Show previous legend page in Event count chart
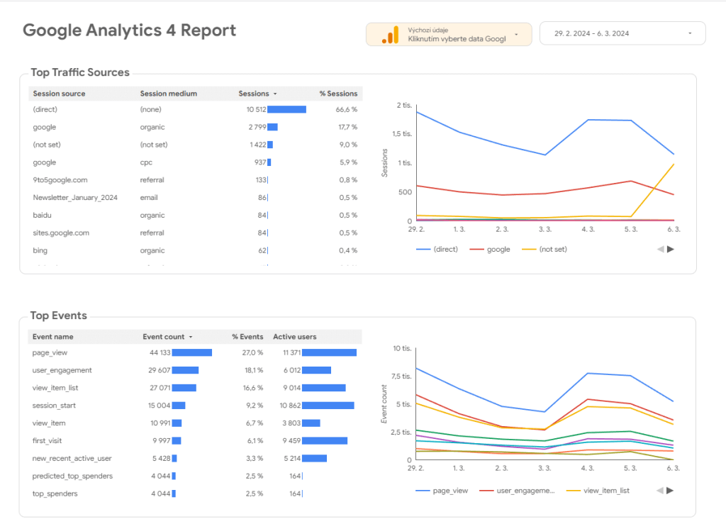Image resolution: width=726 pixels, height=524 pixels. [x=660, y=490]
